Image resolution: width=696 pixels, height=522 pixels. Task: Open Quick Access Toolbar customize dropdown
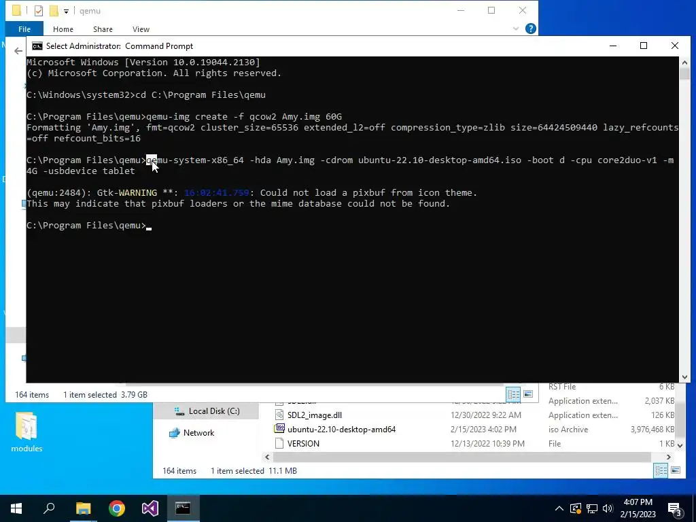66,11
